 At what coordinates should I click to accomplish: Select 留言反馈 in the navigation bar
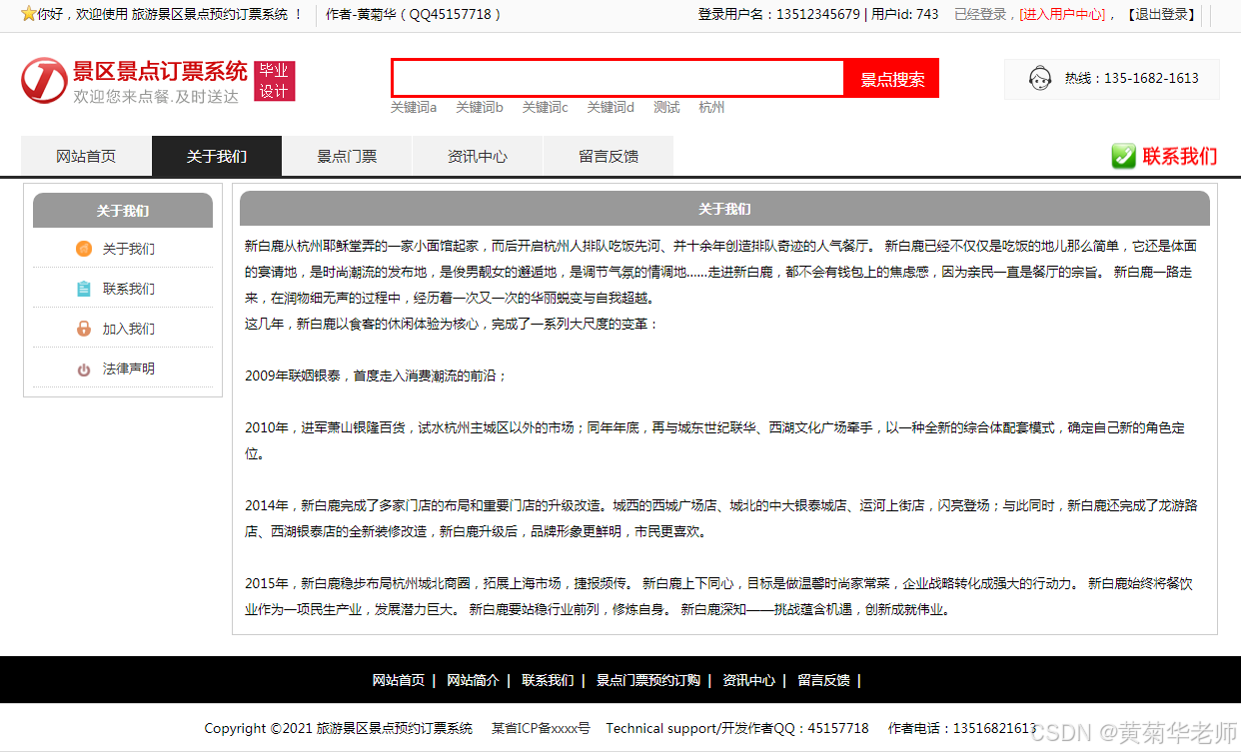tap(608, 156)
